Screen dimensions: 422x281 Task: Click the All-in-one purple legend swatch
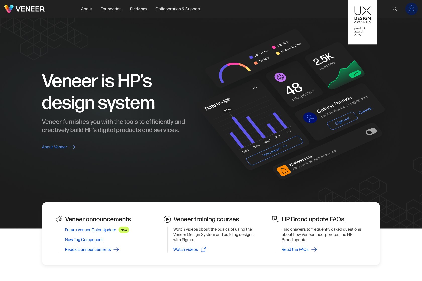click(x=251, y=57)
